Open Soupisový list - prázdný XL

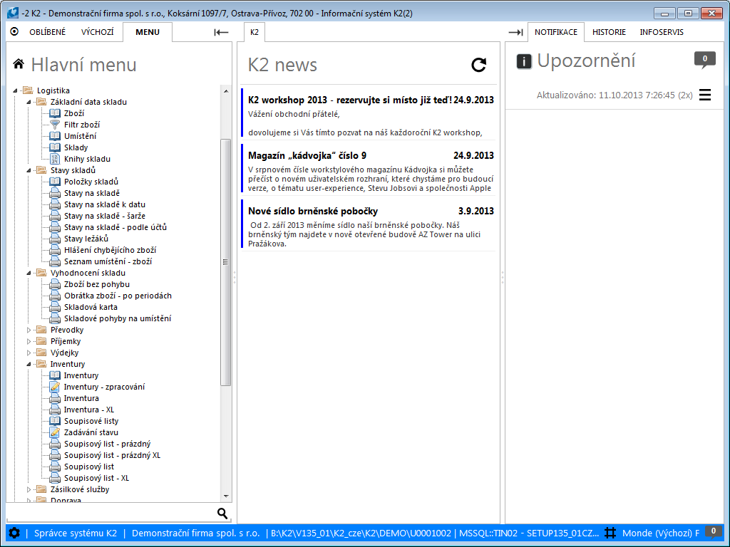click(x=112, y=455)
